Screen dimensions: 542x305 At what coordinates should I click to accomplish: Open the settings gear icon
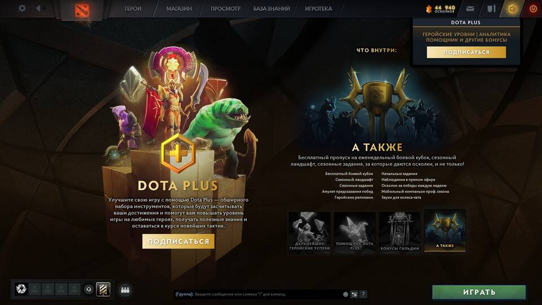click(22, 8)
